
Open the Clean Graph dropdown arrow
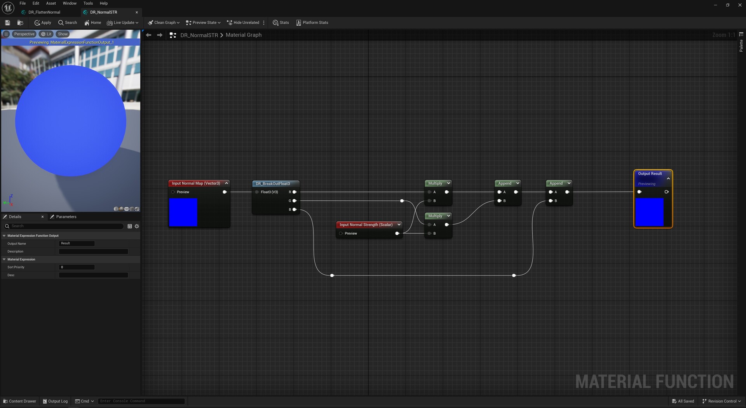pyautogui.click(x=178, y=23)
